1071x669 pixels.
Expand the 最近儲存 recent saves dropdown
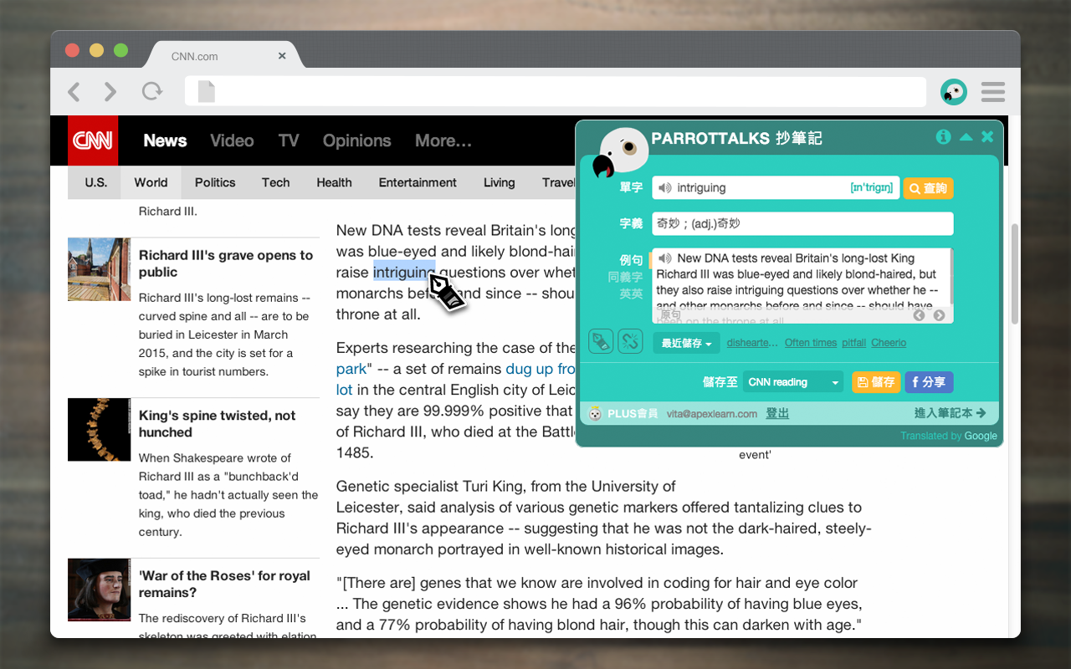coord(686,343)
